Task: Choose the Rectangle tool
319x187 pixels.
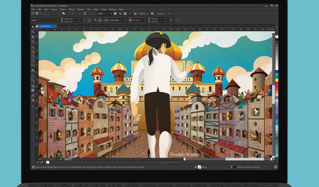Action: pos(33,56)
